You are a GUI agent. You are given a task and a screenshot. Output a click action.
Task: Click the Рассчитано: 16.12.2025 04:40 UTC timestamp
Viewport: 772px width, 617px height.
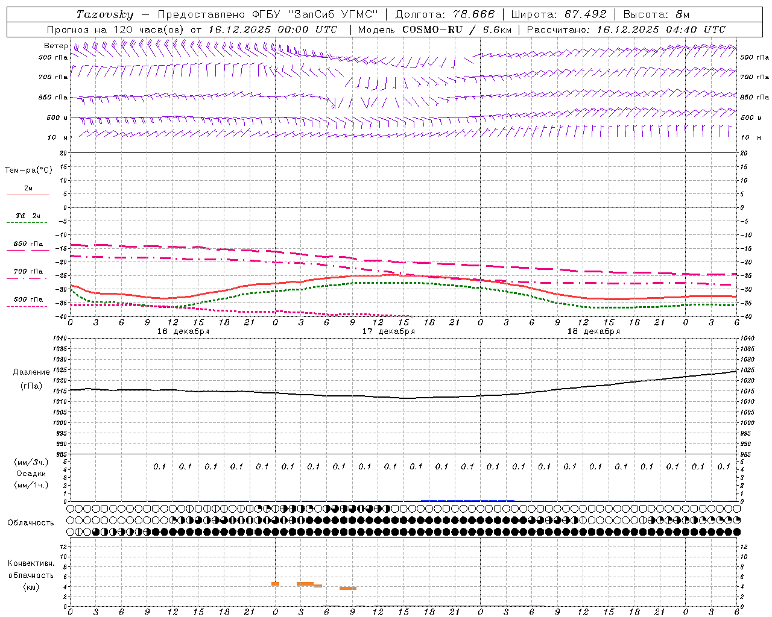626,30
